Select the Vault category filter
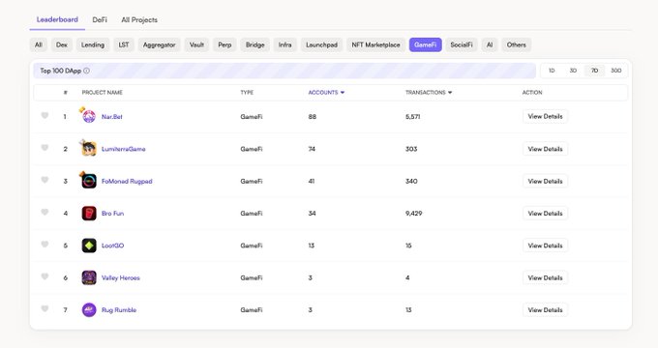 pos(196,44)
